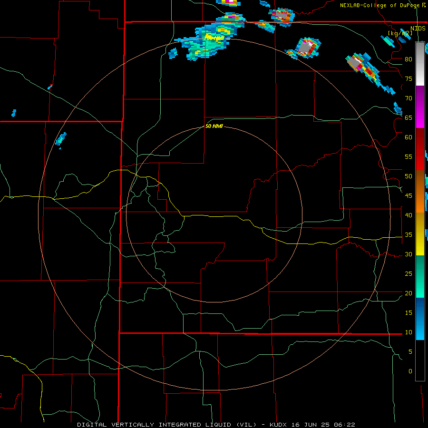
Task: Pick the red segment of the color bar
Action: (420, 149)
